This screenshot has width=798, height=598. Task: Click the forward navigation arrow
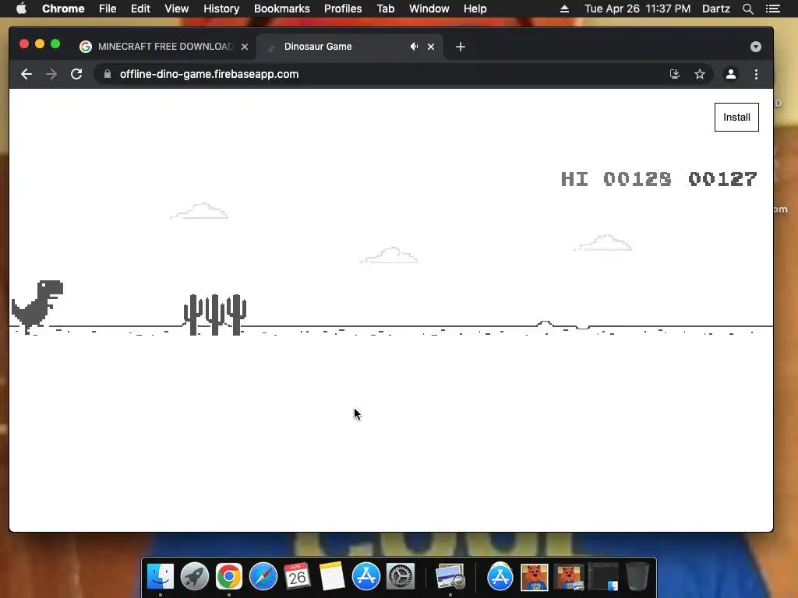point(51,74)
